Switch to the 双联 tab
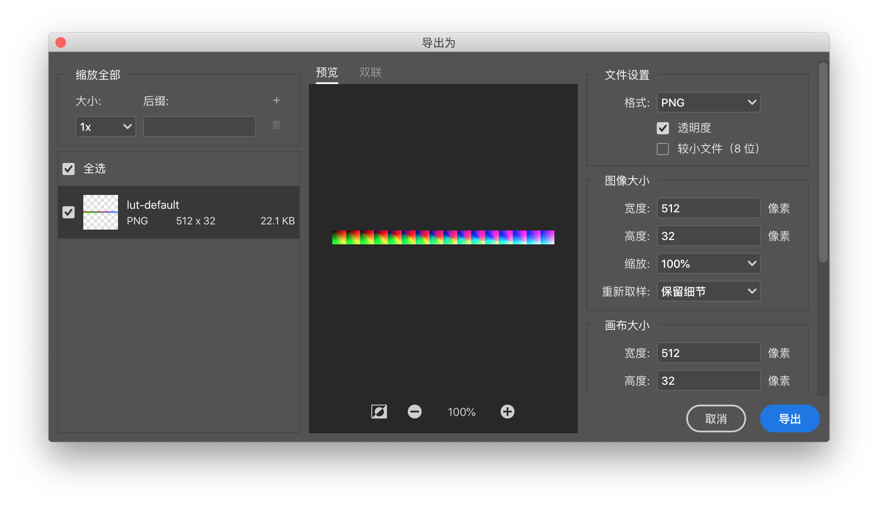This screenshot has width=878, height=506. click(370, 72)
